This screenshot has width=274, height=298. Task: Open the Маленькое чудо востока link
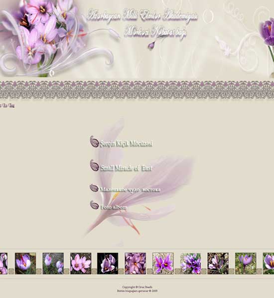point(131,190)
